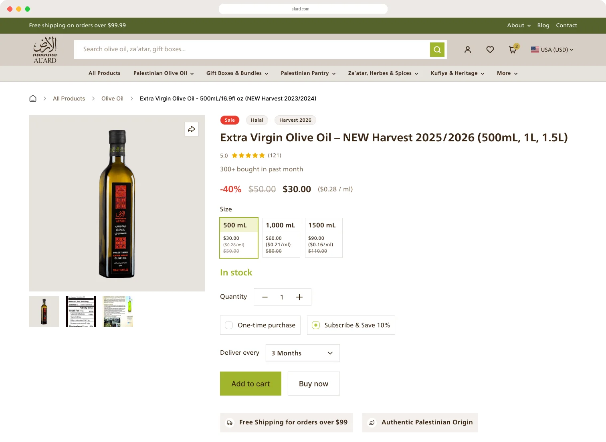Expand Za'atar, Herbes & Spices menu

383,73
